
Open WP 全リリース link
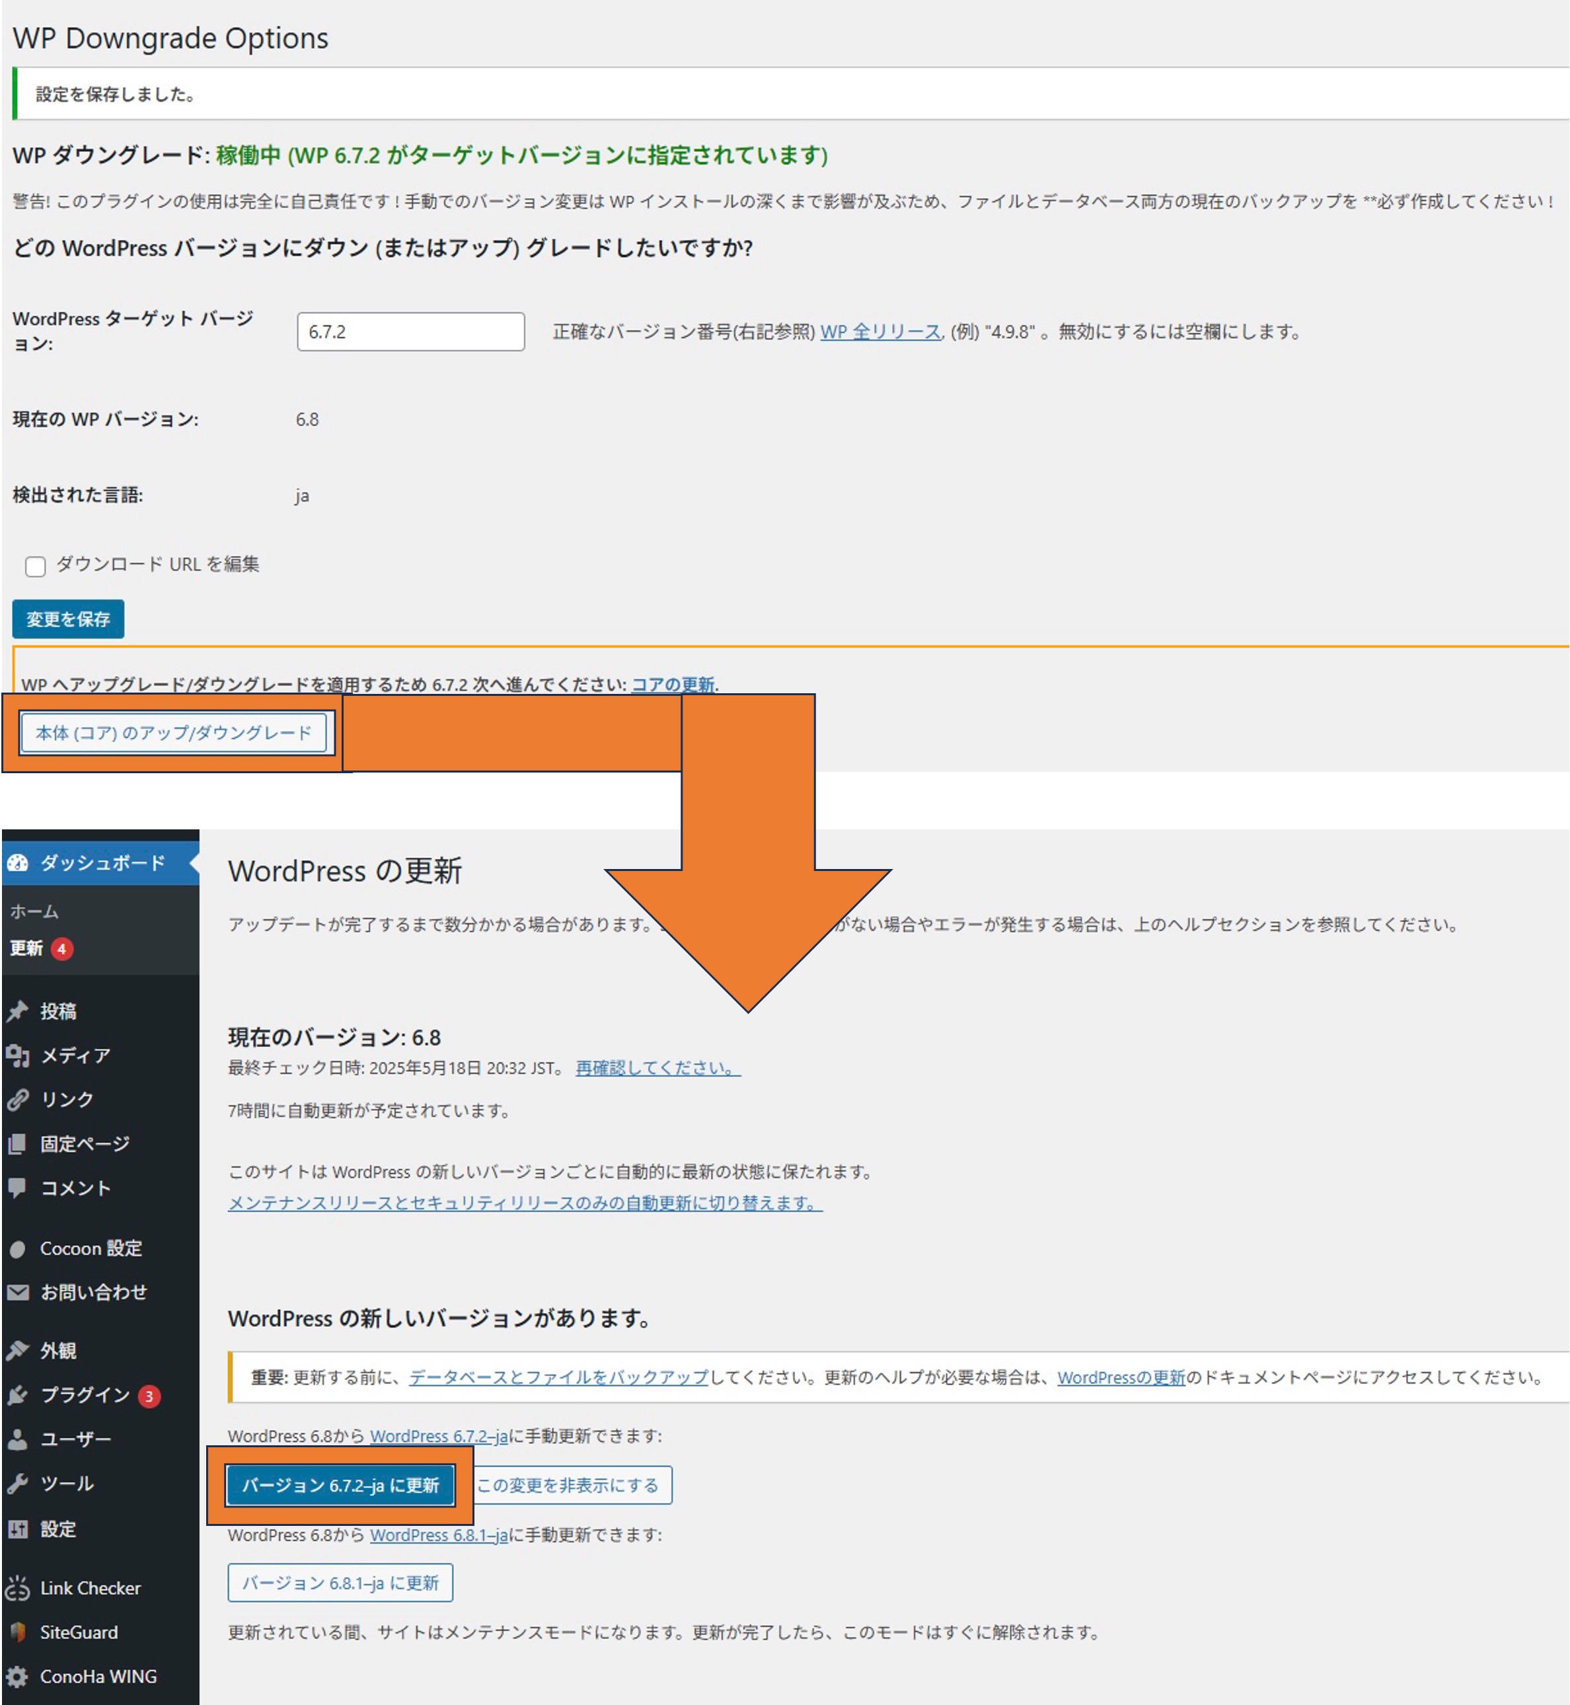(x=880, y=331)
